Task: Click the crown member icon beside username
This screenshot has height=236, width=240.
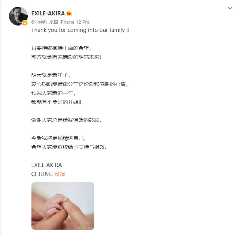Action: coord(69,14)
